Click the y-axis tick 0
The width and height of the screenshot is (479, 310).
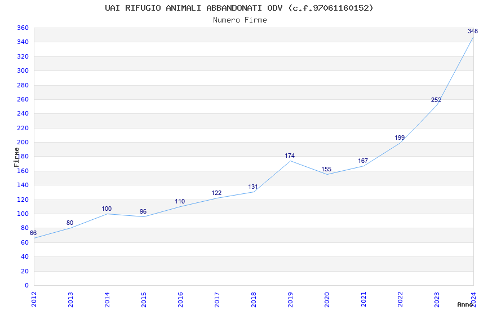(x=26, y=285)
